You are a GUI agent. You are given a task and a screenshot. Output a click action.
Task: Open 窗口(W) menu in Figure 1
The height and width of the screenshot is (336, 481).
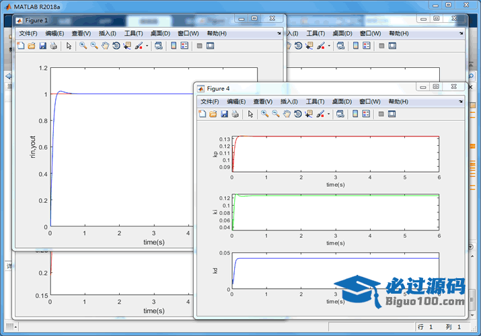coord(188,34)
